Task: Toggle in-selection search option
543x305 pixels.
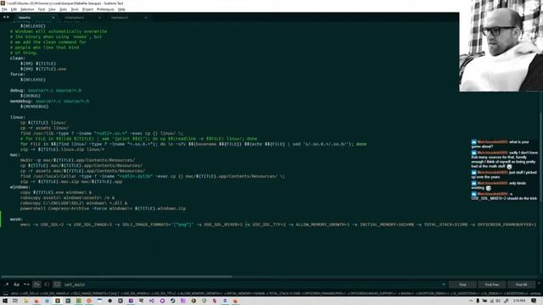Action: point(47,285)
